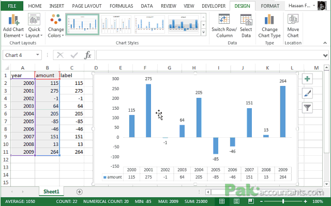Open user account dropdown Hasaan F...
The width and height of the screenshot is (331, 206).
coord(302,6)
